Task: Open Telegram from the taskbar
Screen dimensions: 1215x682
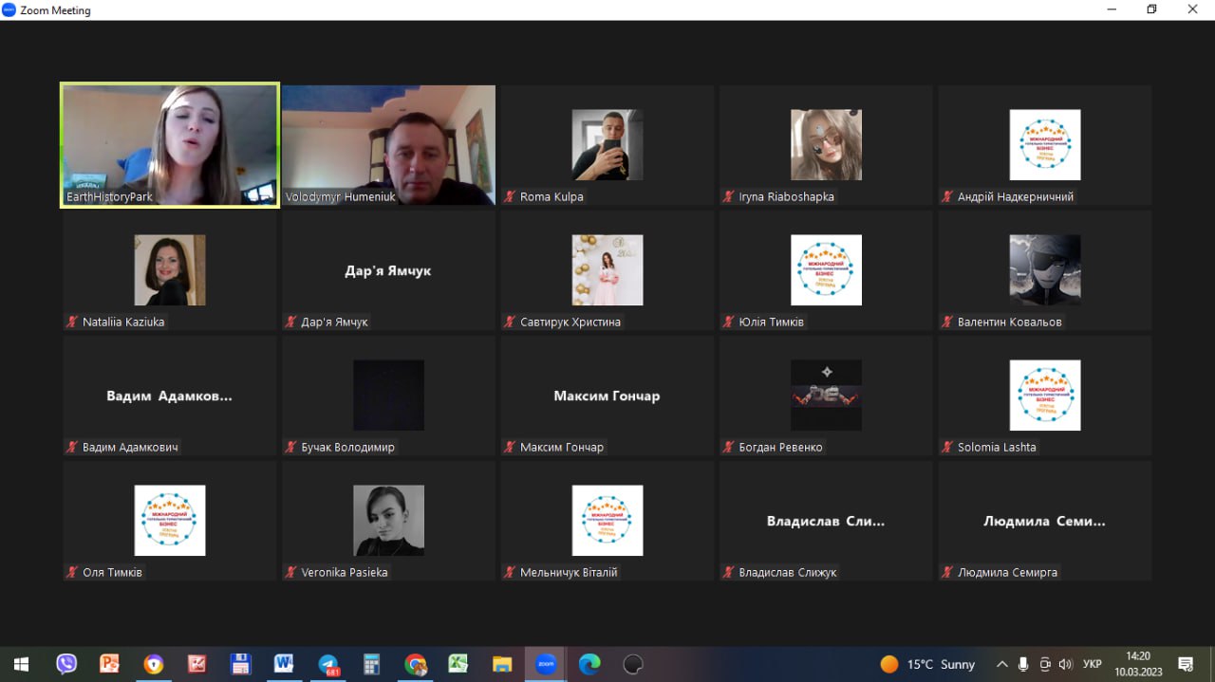Action: point(328,664)
